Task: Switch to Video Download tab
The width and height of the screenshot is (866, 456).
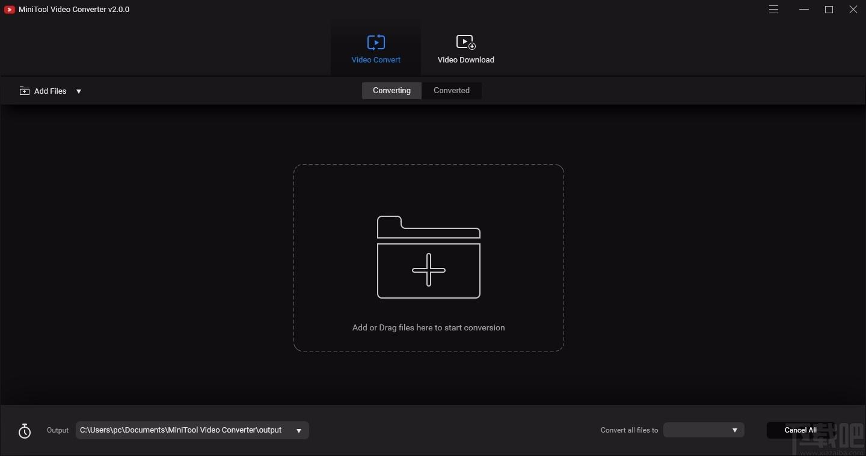Action: [x=466, y=48]
